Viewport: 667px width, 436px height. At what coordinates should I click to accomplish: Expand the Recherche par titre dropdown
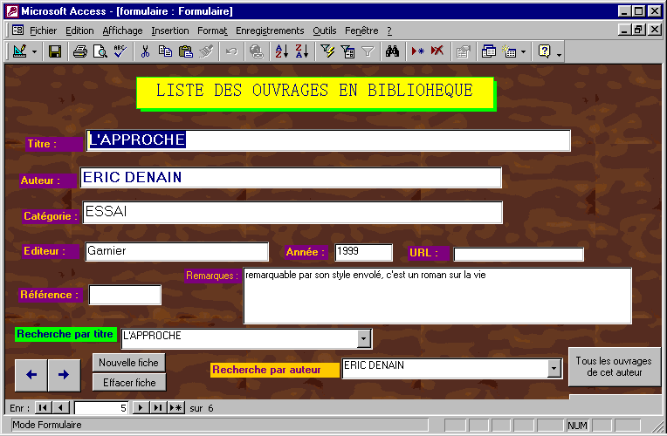click(x=364, y=338)
